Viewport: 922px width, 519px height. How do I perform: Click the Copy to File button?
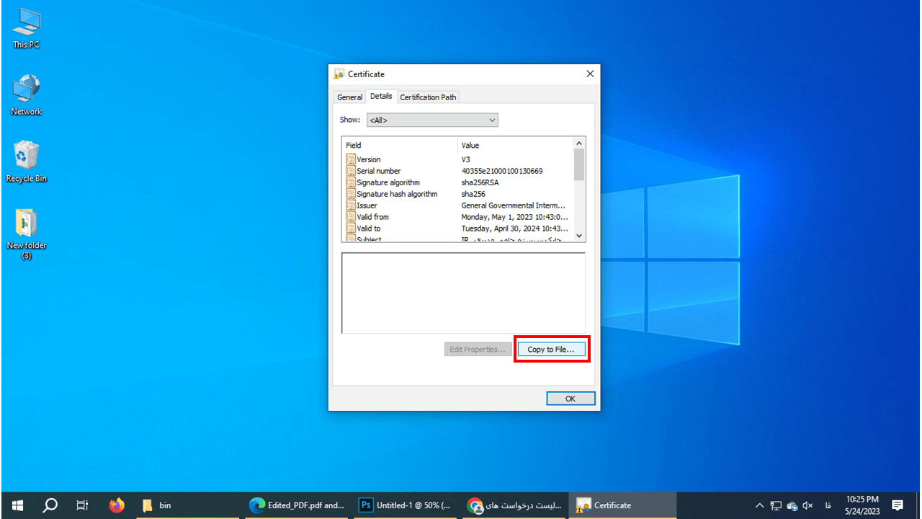(551, 350)
